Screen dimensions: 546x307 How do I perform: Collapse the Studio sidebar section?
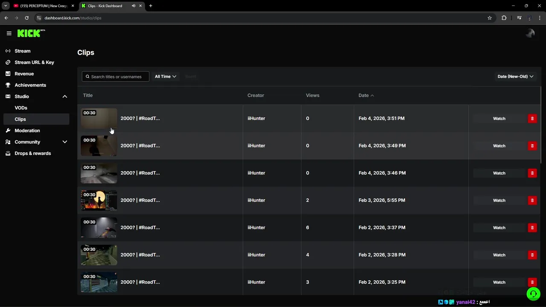pyautogui.click(x=65, y=96)
